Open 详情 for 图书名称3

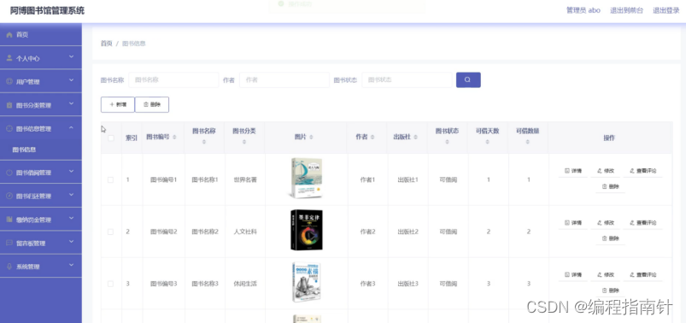click(573, 275)
